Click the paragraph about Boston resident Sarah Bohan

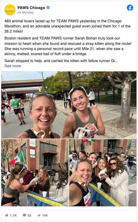click(68, 46)
